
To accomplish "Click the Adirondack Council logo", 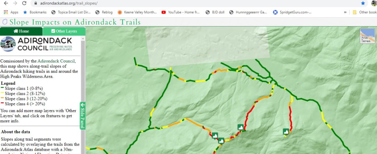I will pyautogui.click(x=36, y=44).
